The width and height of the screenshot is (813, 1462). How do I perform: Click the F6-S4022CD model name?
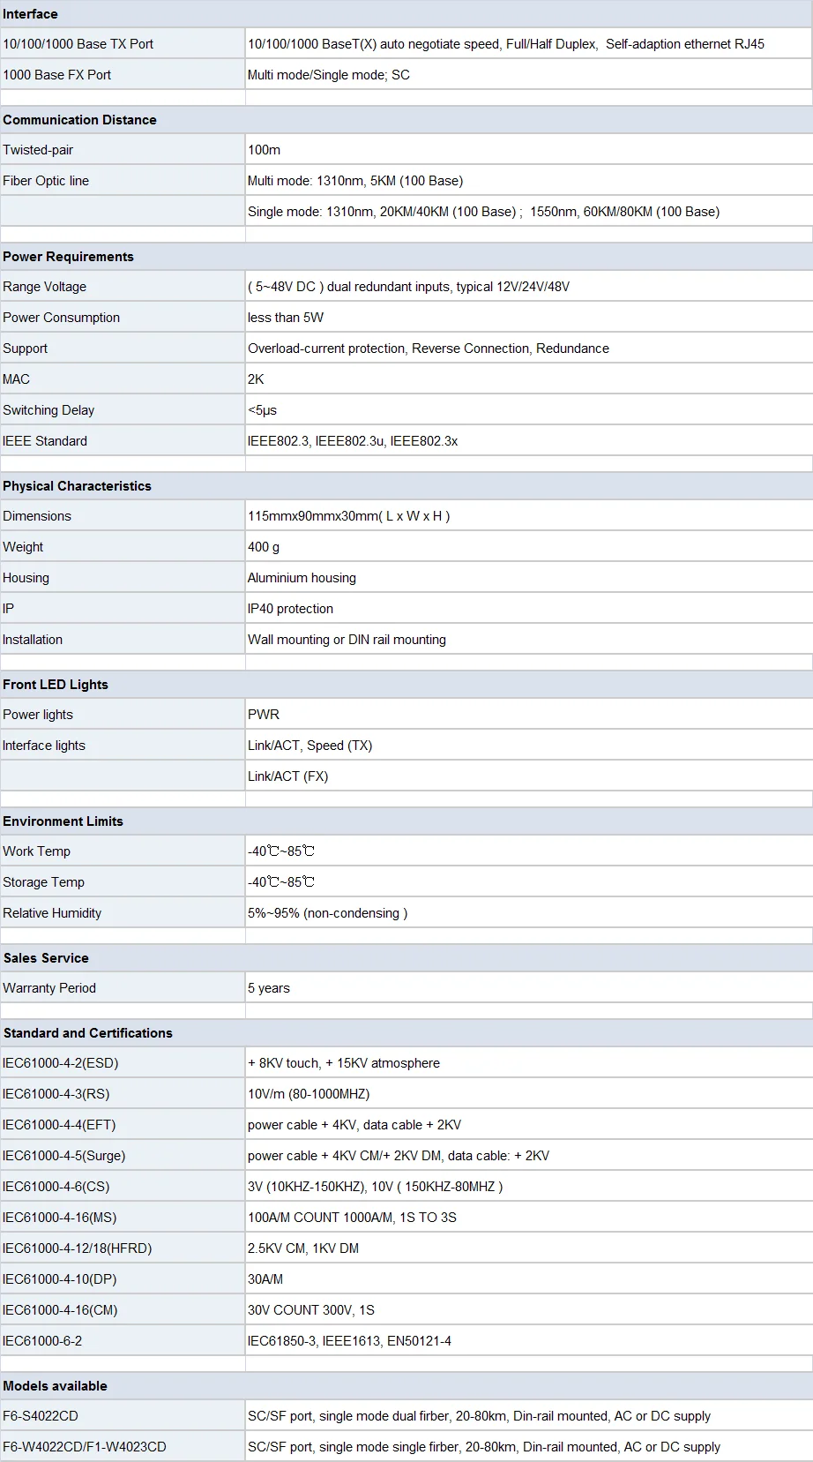(41, 1416)
